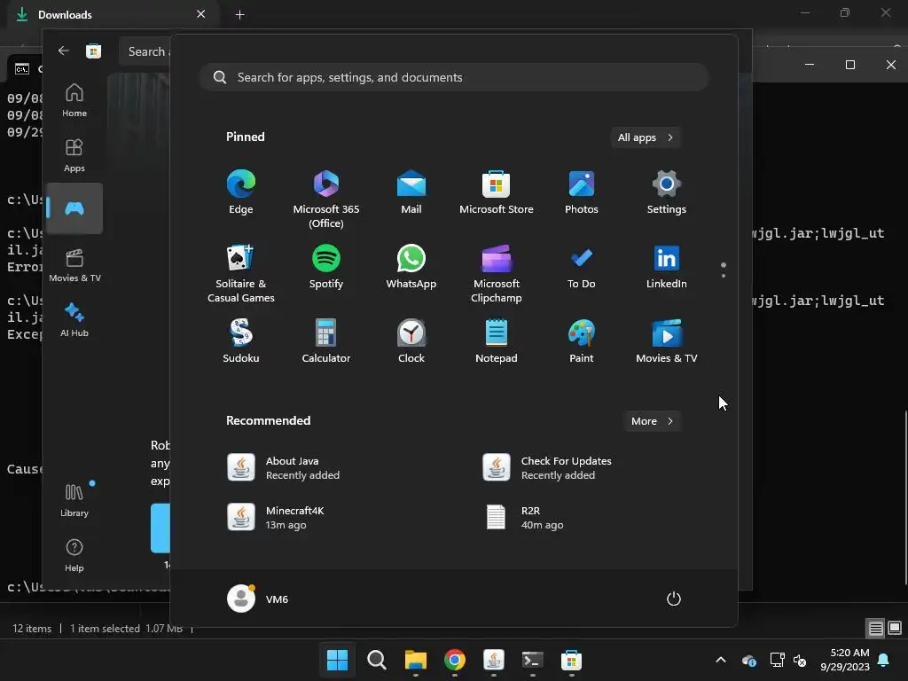Image resolution: width=908 pixels, height=681 pixels.
Task: Show More recommended items
Action: [x=652, y=421]
